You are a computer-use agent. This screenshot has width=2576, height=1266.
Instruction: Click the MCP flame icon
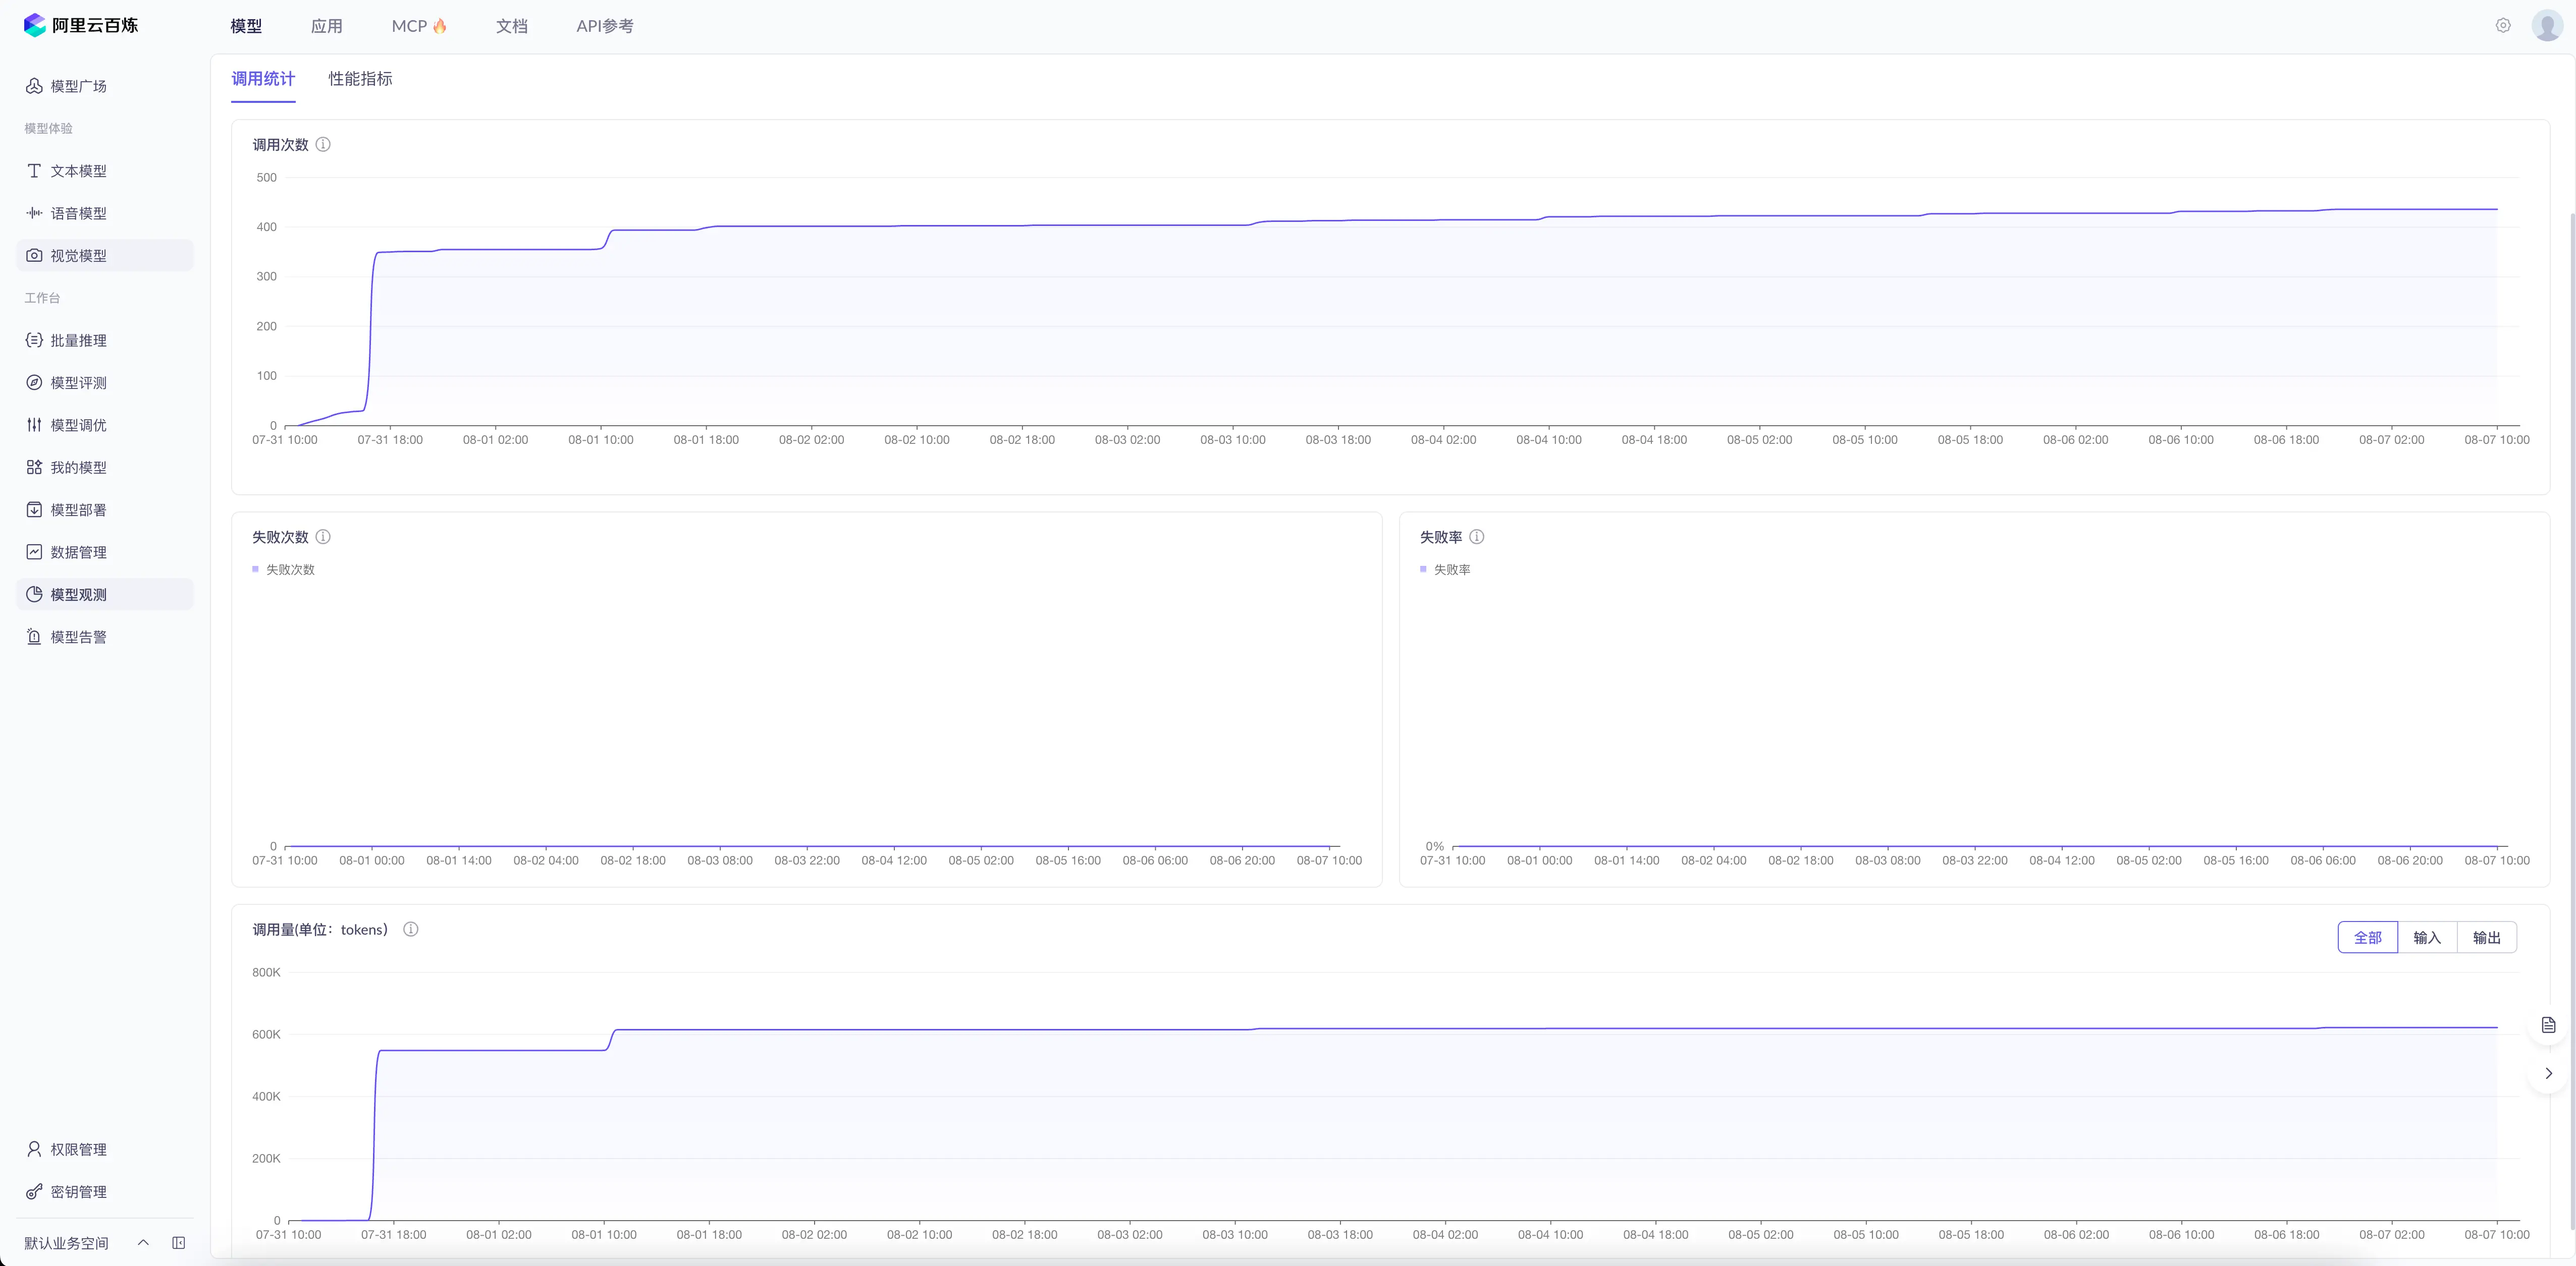click(440, 26)
